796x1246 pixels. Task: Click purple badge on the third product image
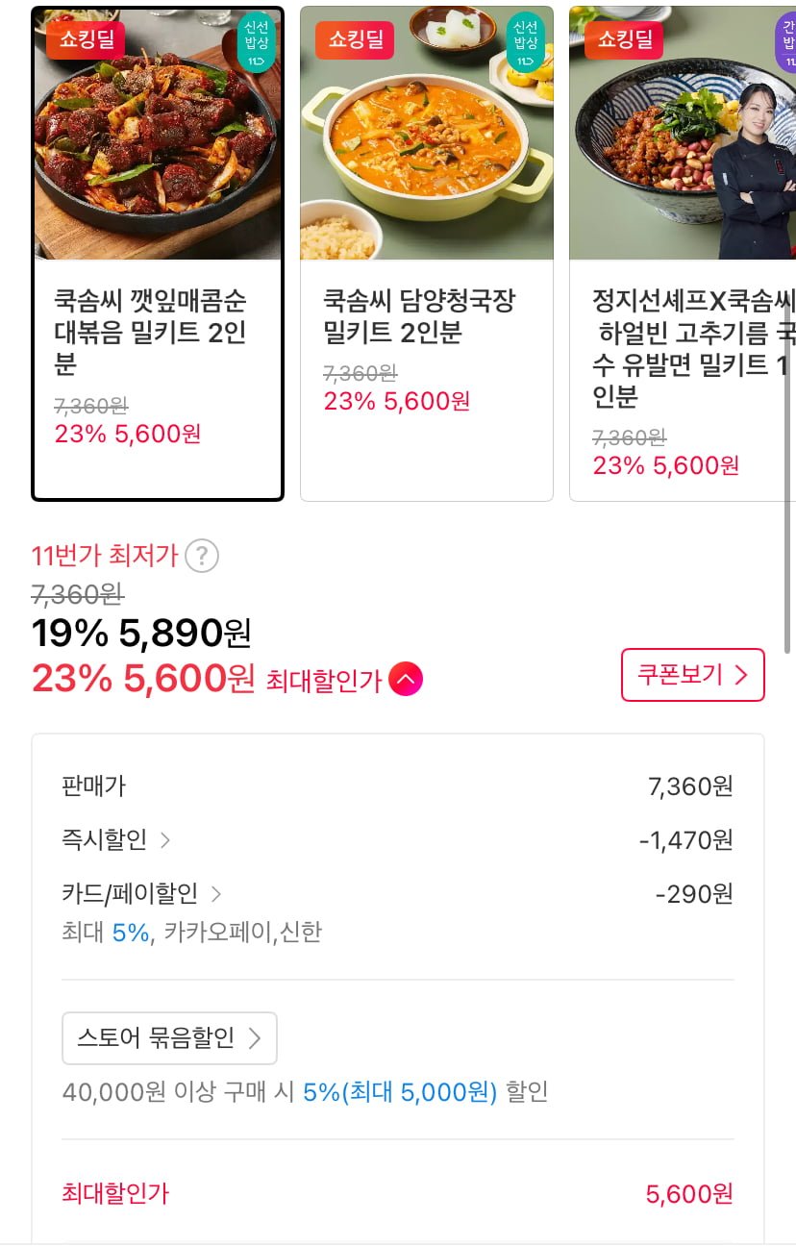click(x=786, y=42)
